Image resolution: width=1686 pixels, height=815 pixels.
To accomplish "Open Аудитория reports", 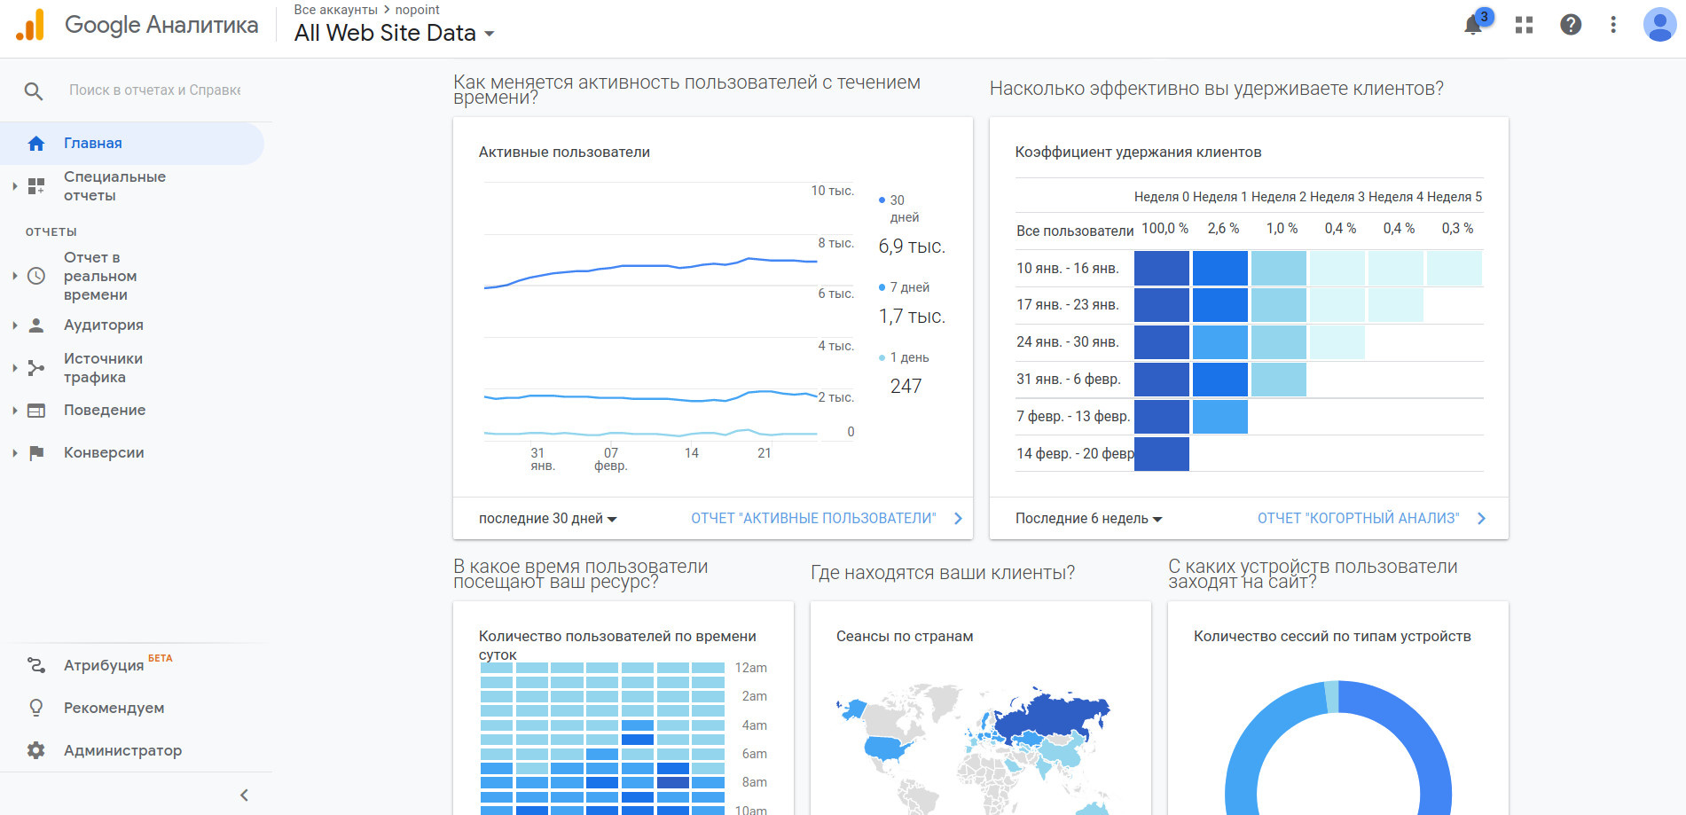I will [104, 325].
